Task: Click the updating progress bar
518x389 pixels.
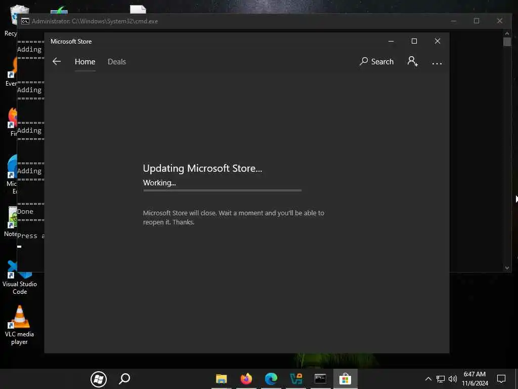Action: coord(223,190)
